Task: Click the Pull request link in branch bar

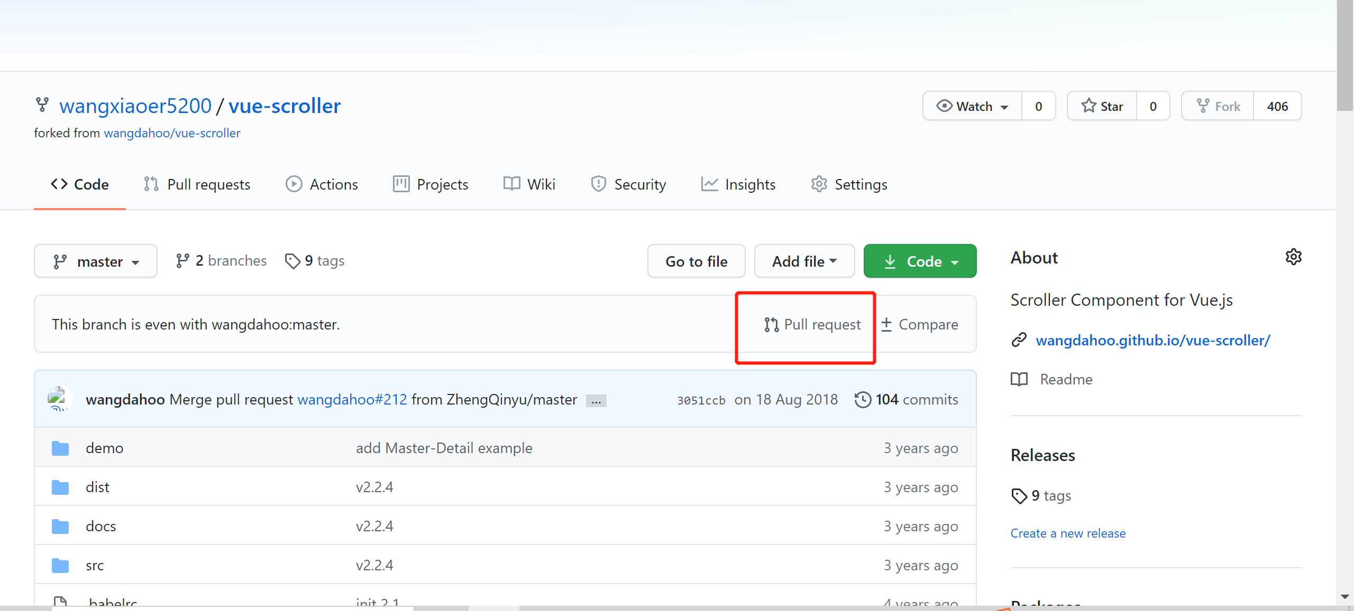Action: (812, 324)
